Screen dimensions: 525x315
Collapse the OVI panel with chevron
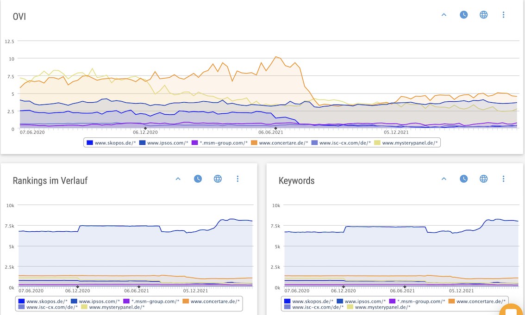(x=444, y=15)
